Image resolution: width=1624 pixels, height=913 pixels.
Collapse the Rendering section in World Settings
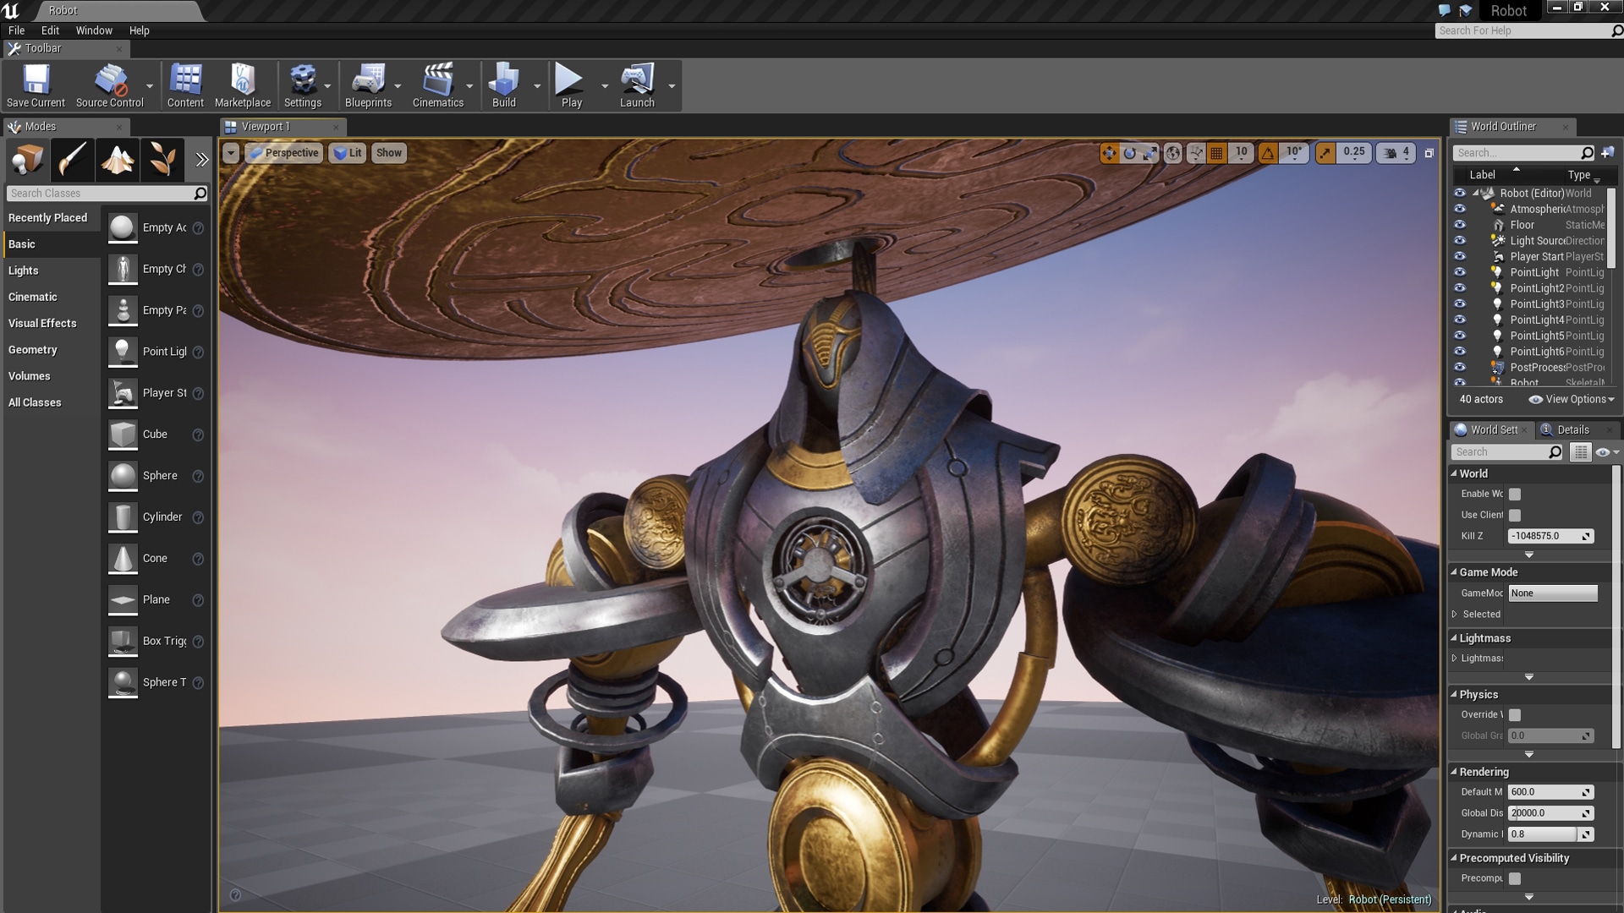pos(1456,772)
